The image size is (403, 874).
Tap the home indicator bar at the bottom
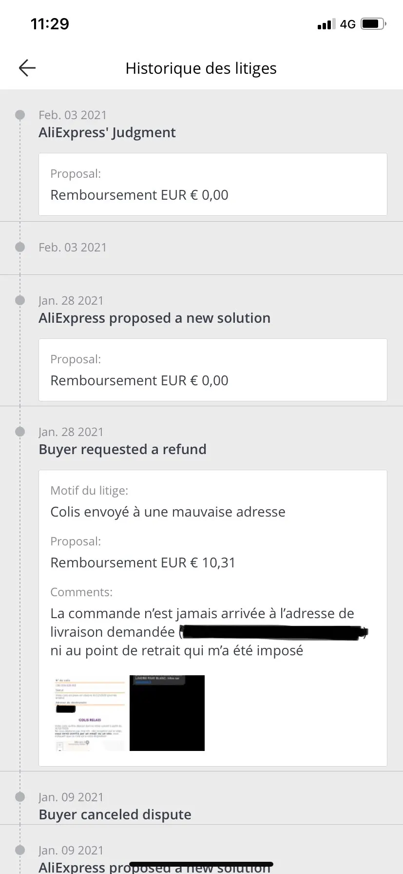pos(201,864)
